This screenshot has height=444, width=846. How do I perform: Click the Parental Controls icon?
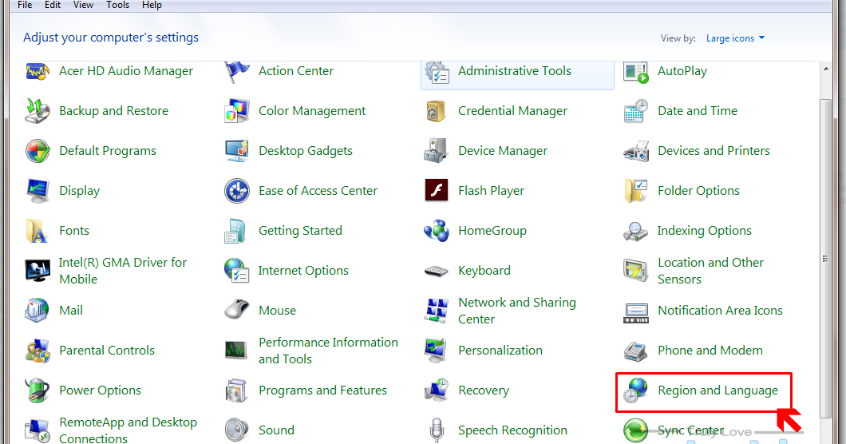pyautogui.click(x=38, y=351)
